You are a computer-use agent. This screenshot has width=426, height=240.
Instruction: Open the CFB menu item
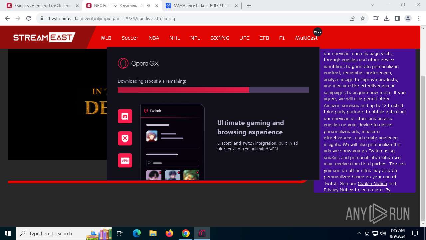click(264, 38)
